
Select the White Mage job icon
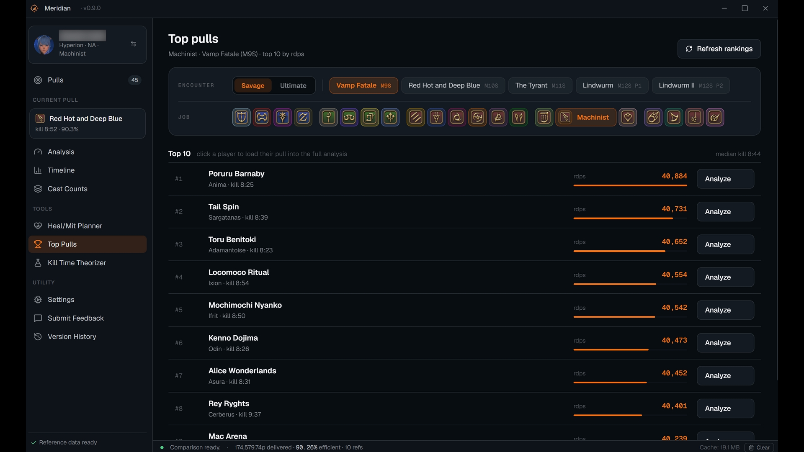pos(329,117)
